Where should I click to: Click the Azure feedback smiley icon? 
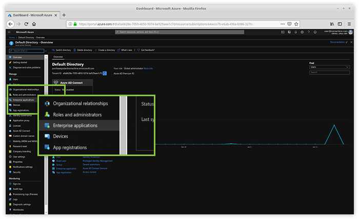pos(315,32)
